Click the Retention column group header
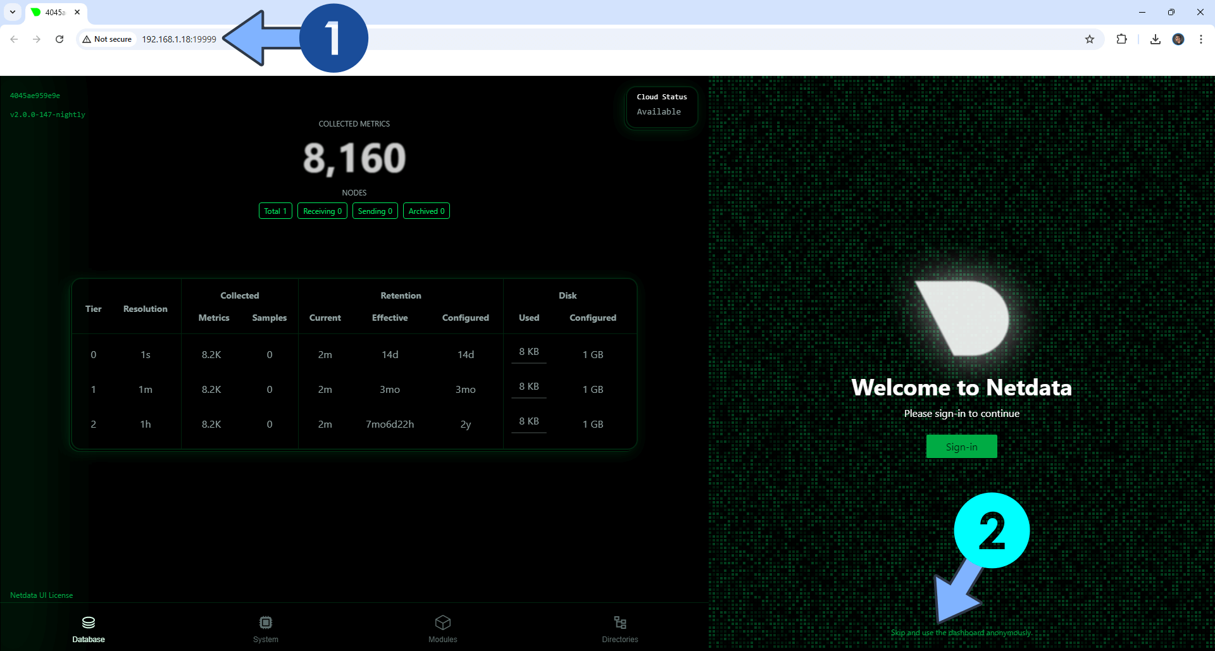1215x651 pixels. [x=401, y=295]
